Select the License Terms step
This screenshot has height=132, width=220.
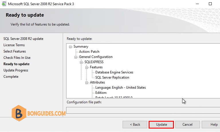pyautogui.click(x=14, y=45)
